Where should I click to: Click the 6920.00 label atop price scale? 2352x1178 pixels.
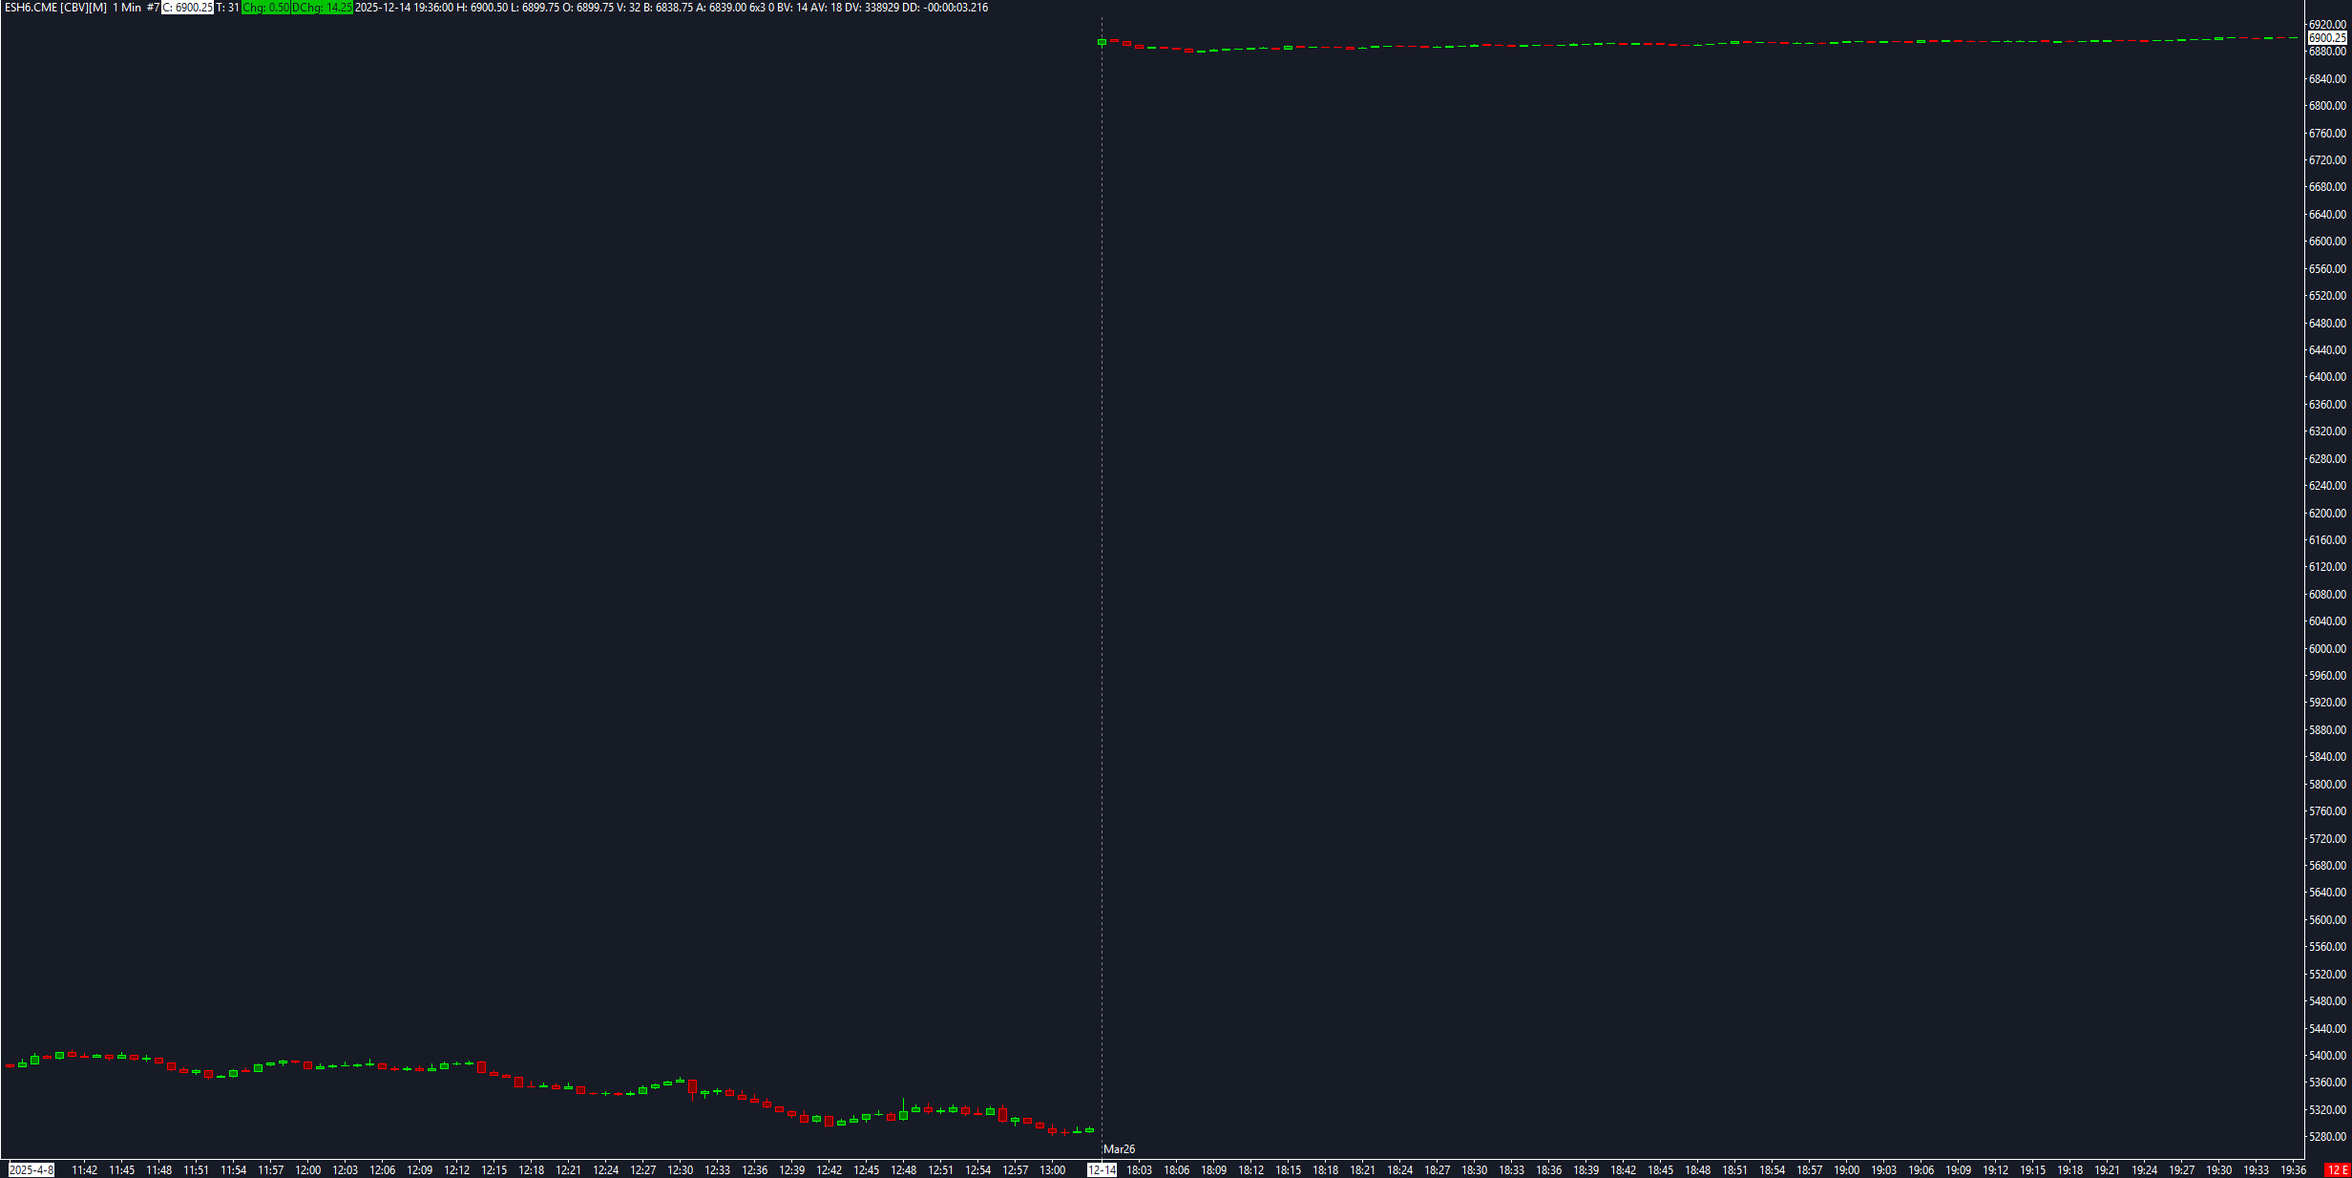click(x=2326, y=24)
